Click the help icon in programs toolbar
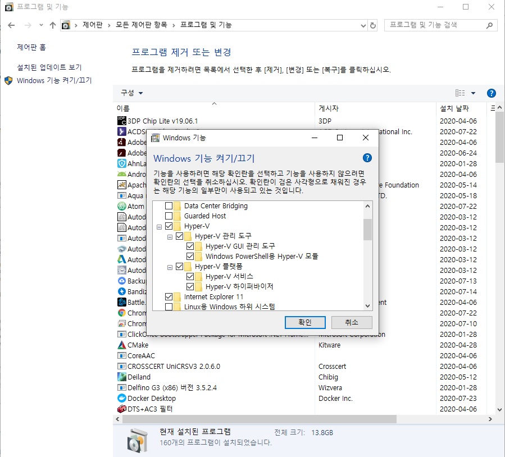The image size is (505, 457). click(x=491, y=93)
